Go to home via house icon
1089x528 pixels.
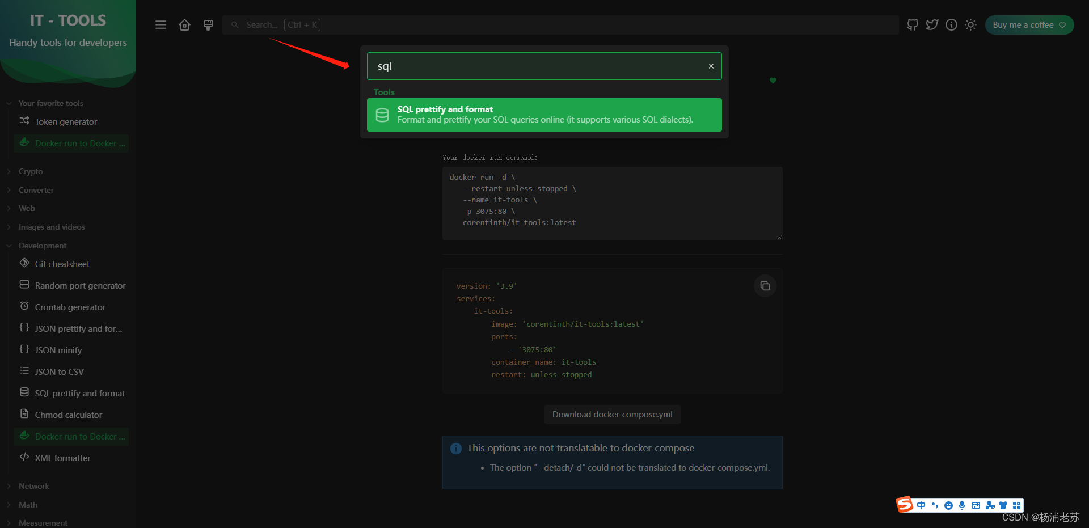point(184,25)
